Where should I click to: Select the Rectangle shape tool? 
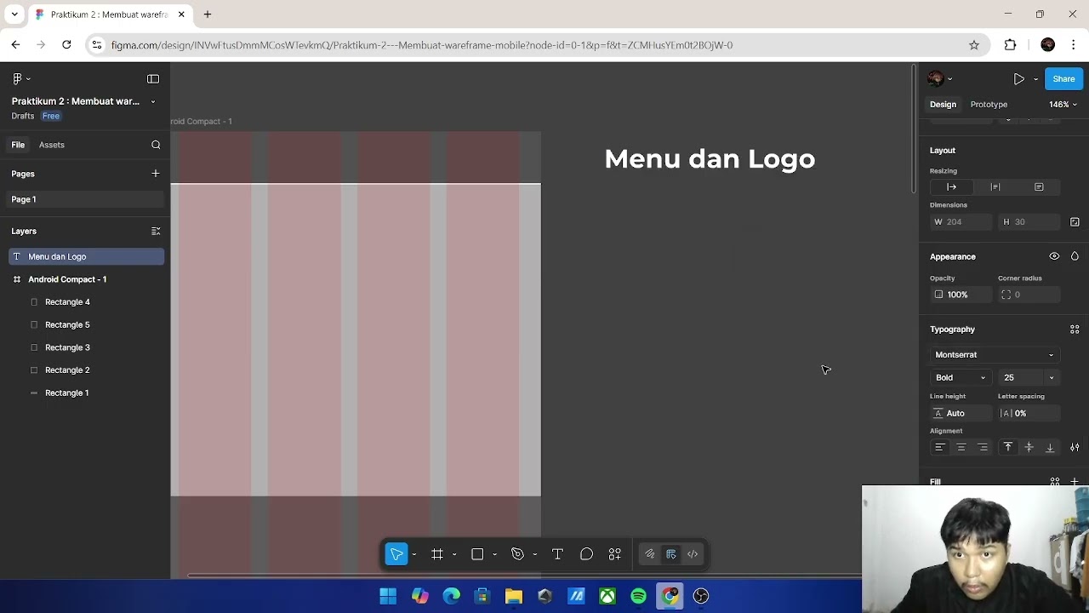pos(477,554)
